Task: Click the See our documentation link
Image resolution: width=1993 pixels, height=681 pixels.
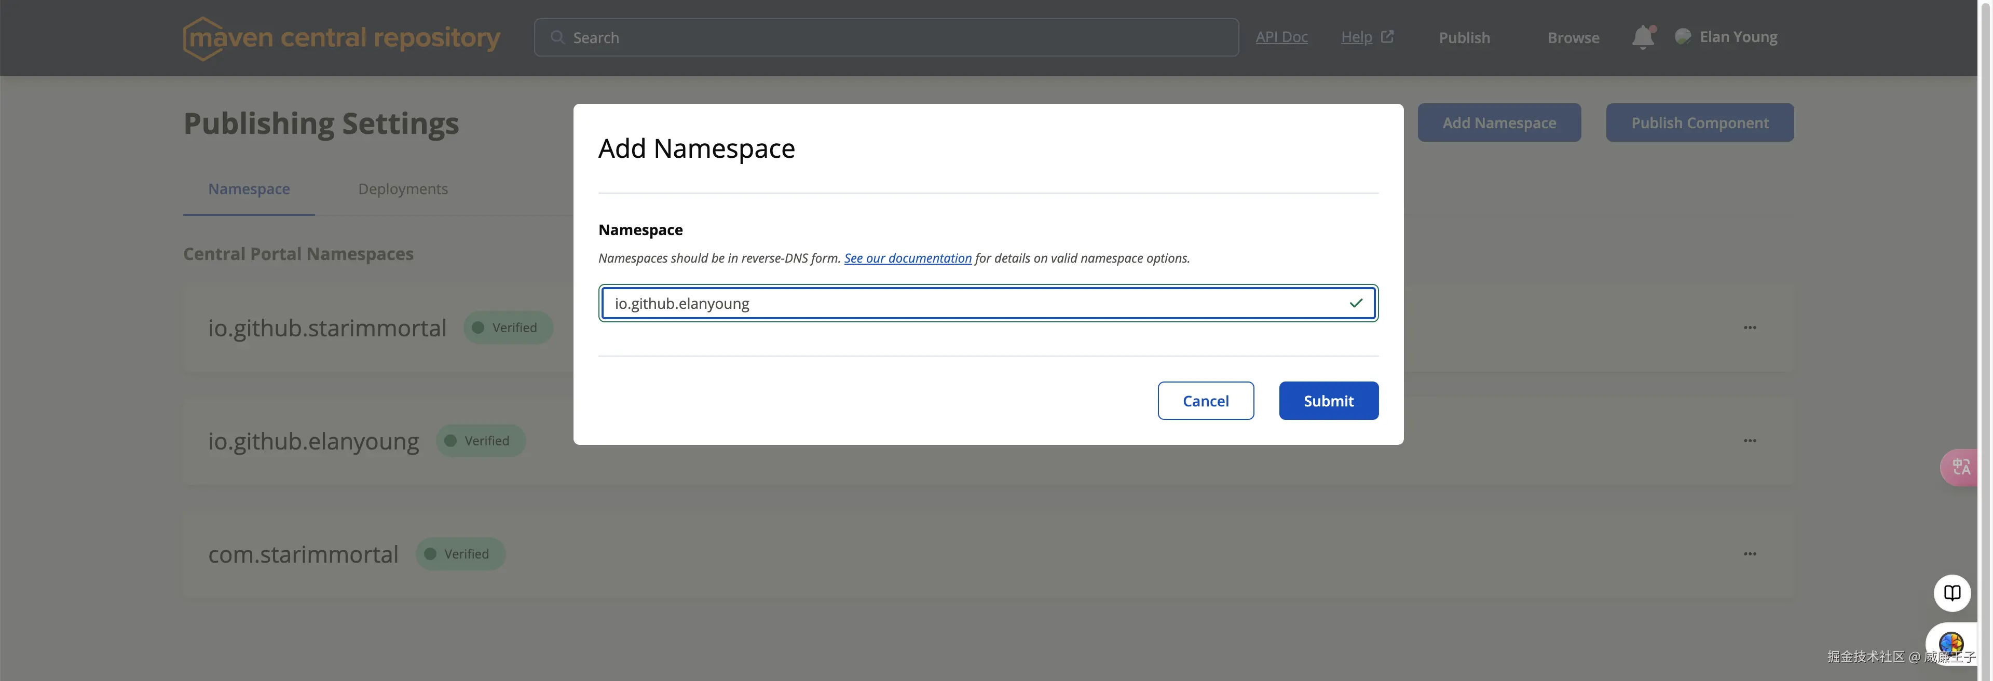Action: [x=908, y=257]
